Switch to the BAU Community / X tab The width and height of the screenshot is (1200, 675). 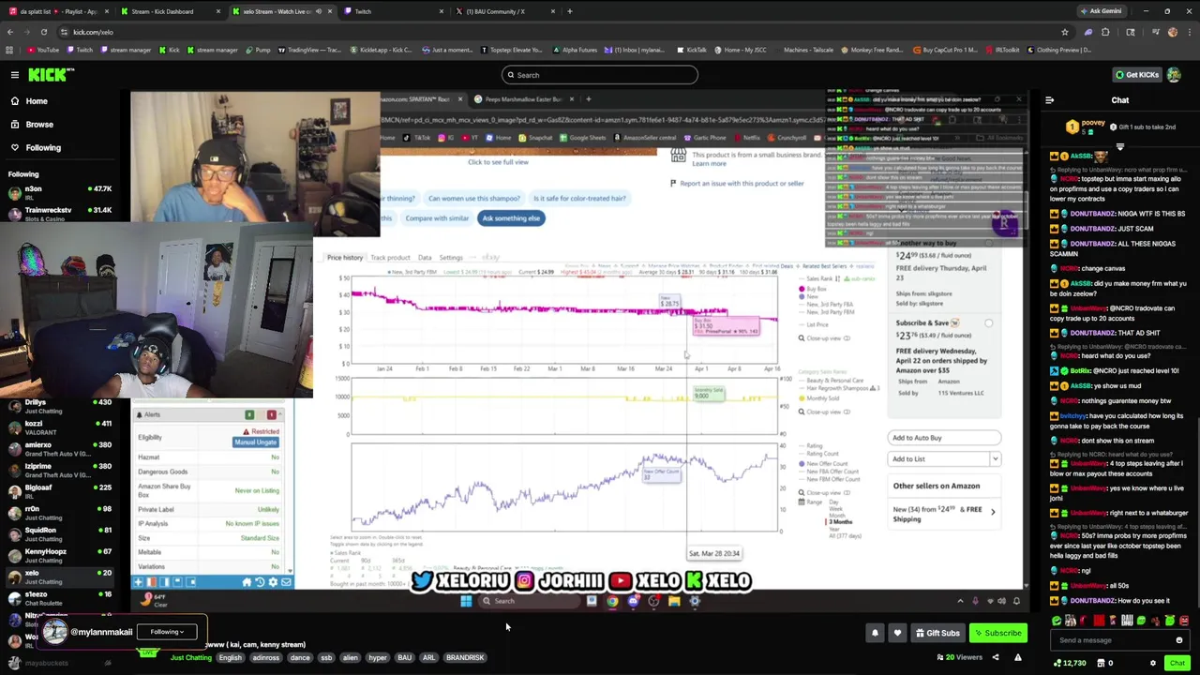click(x=506, y=11)
